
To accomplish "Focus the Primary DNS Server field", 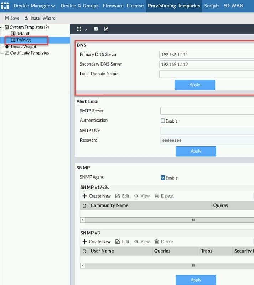I will pos(207,55).
